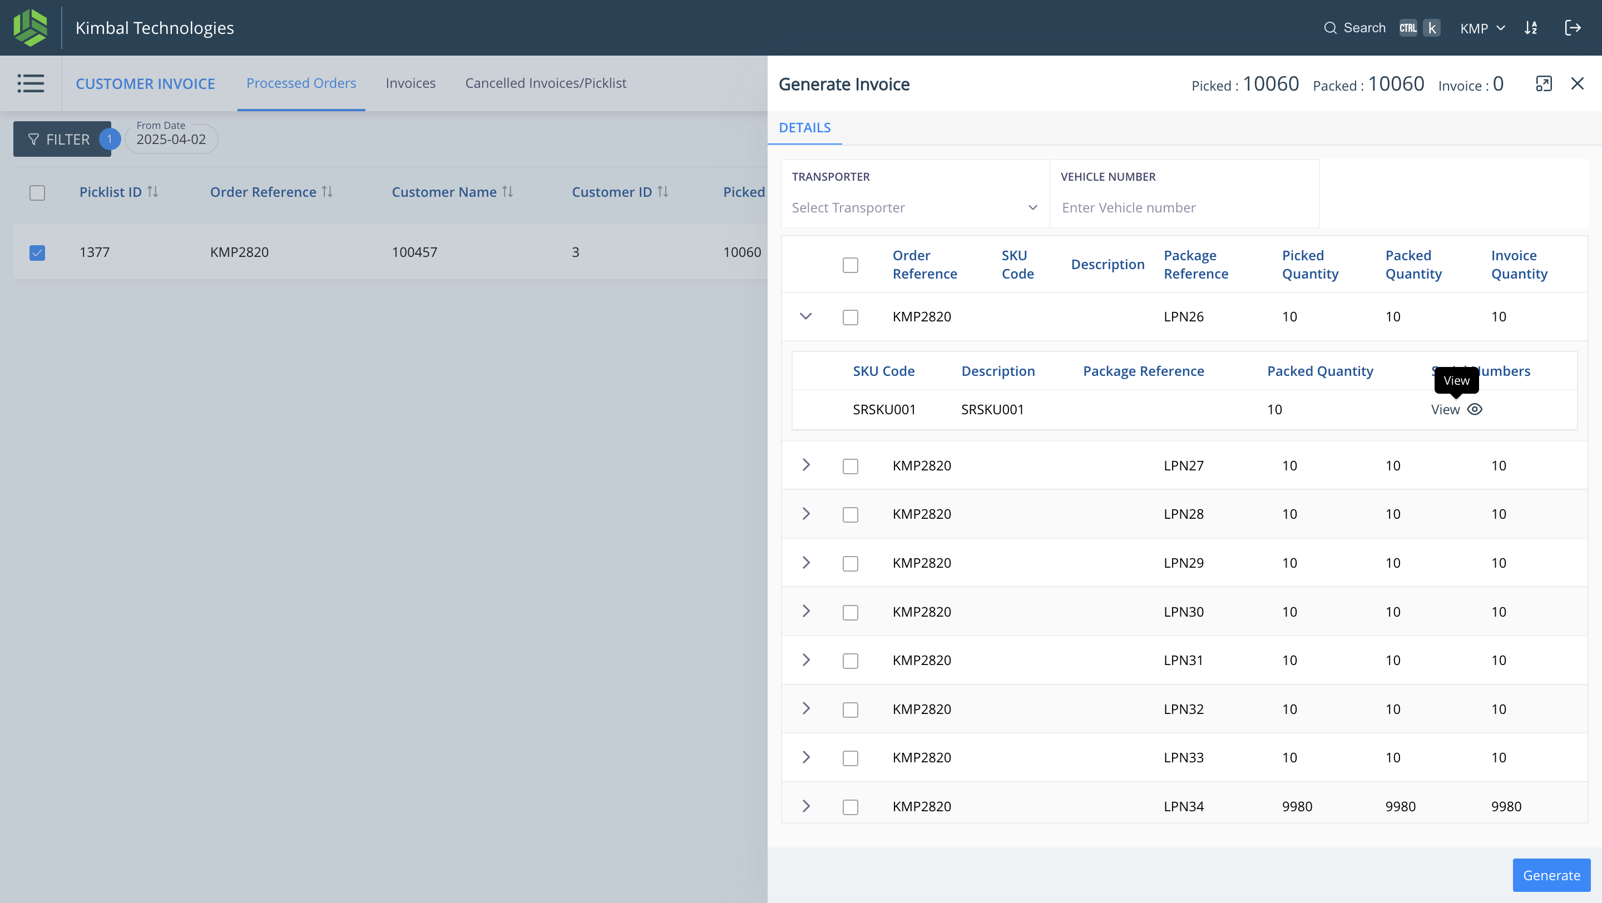1602x903 pixels.
Task: Collapse the LPN26 row details
Action: pos(805,316)
